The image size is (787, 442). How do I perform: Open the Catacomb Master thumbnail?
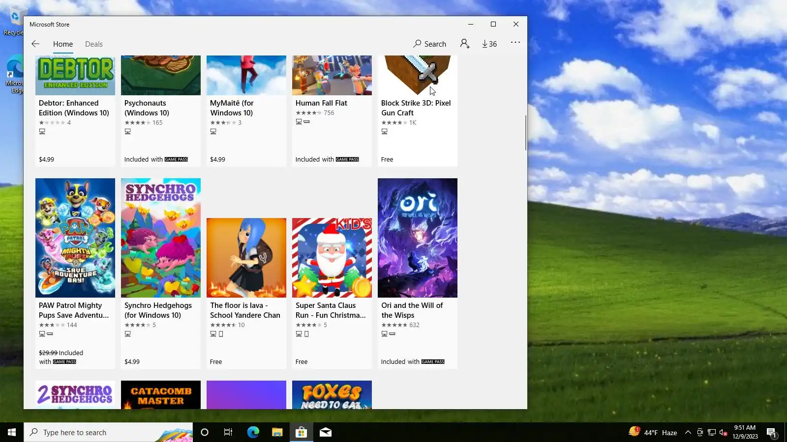click(161, 395)
